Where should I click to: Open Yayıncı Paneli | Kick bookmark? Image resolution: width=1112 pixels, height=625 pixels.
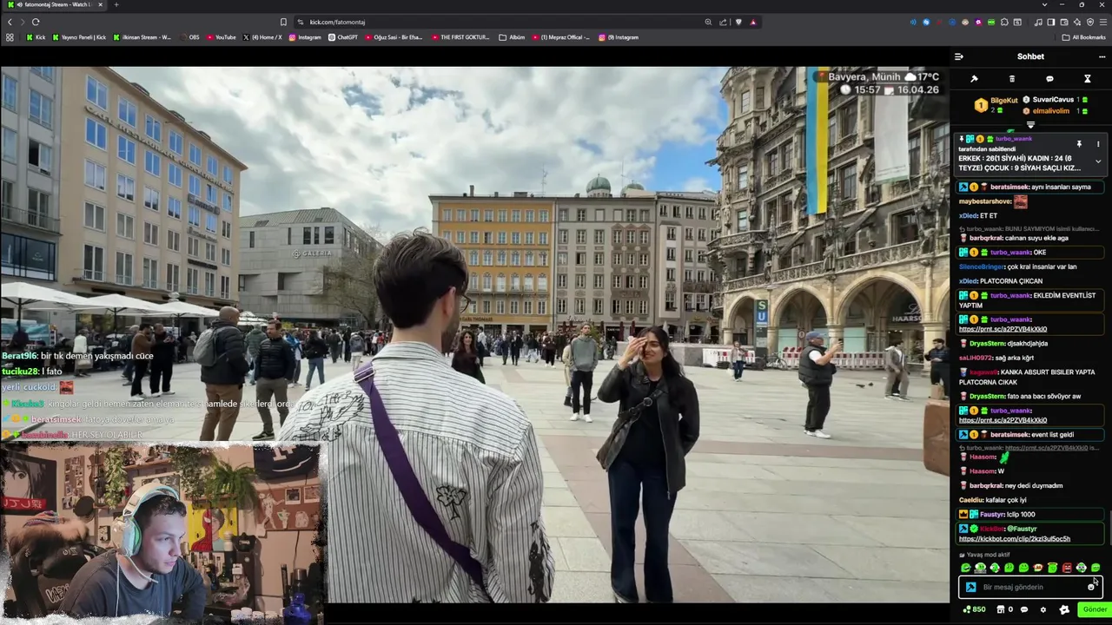coord(79,37)
